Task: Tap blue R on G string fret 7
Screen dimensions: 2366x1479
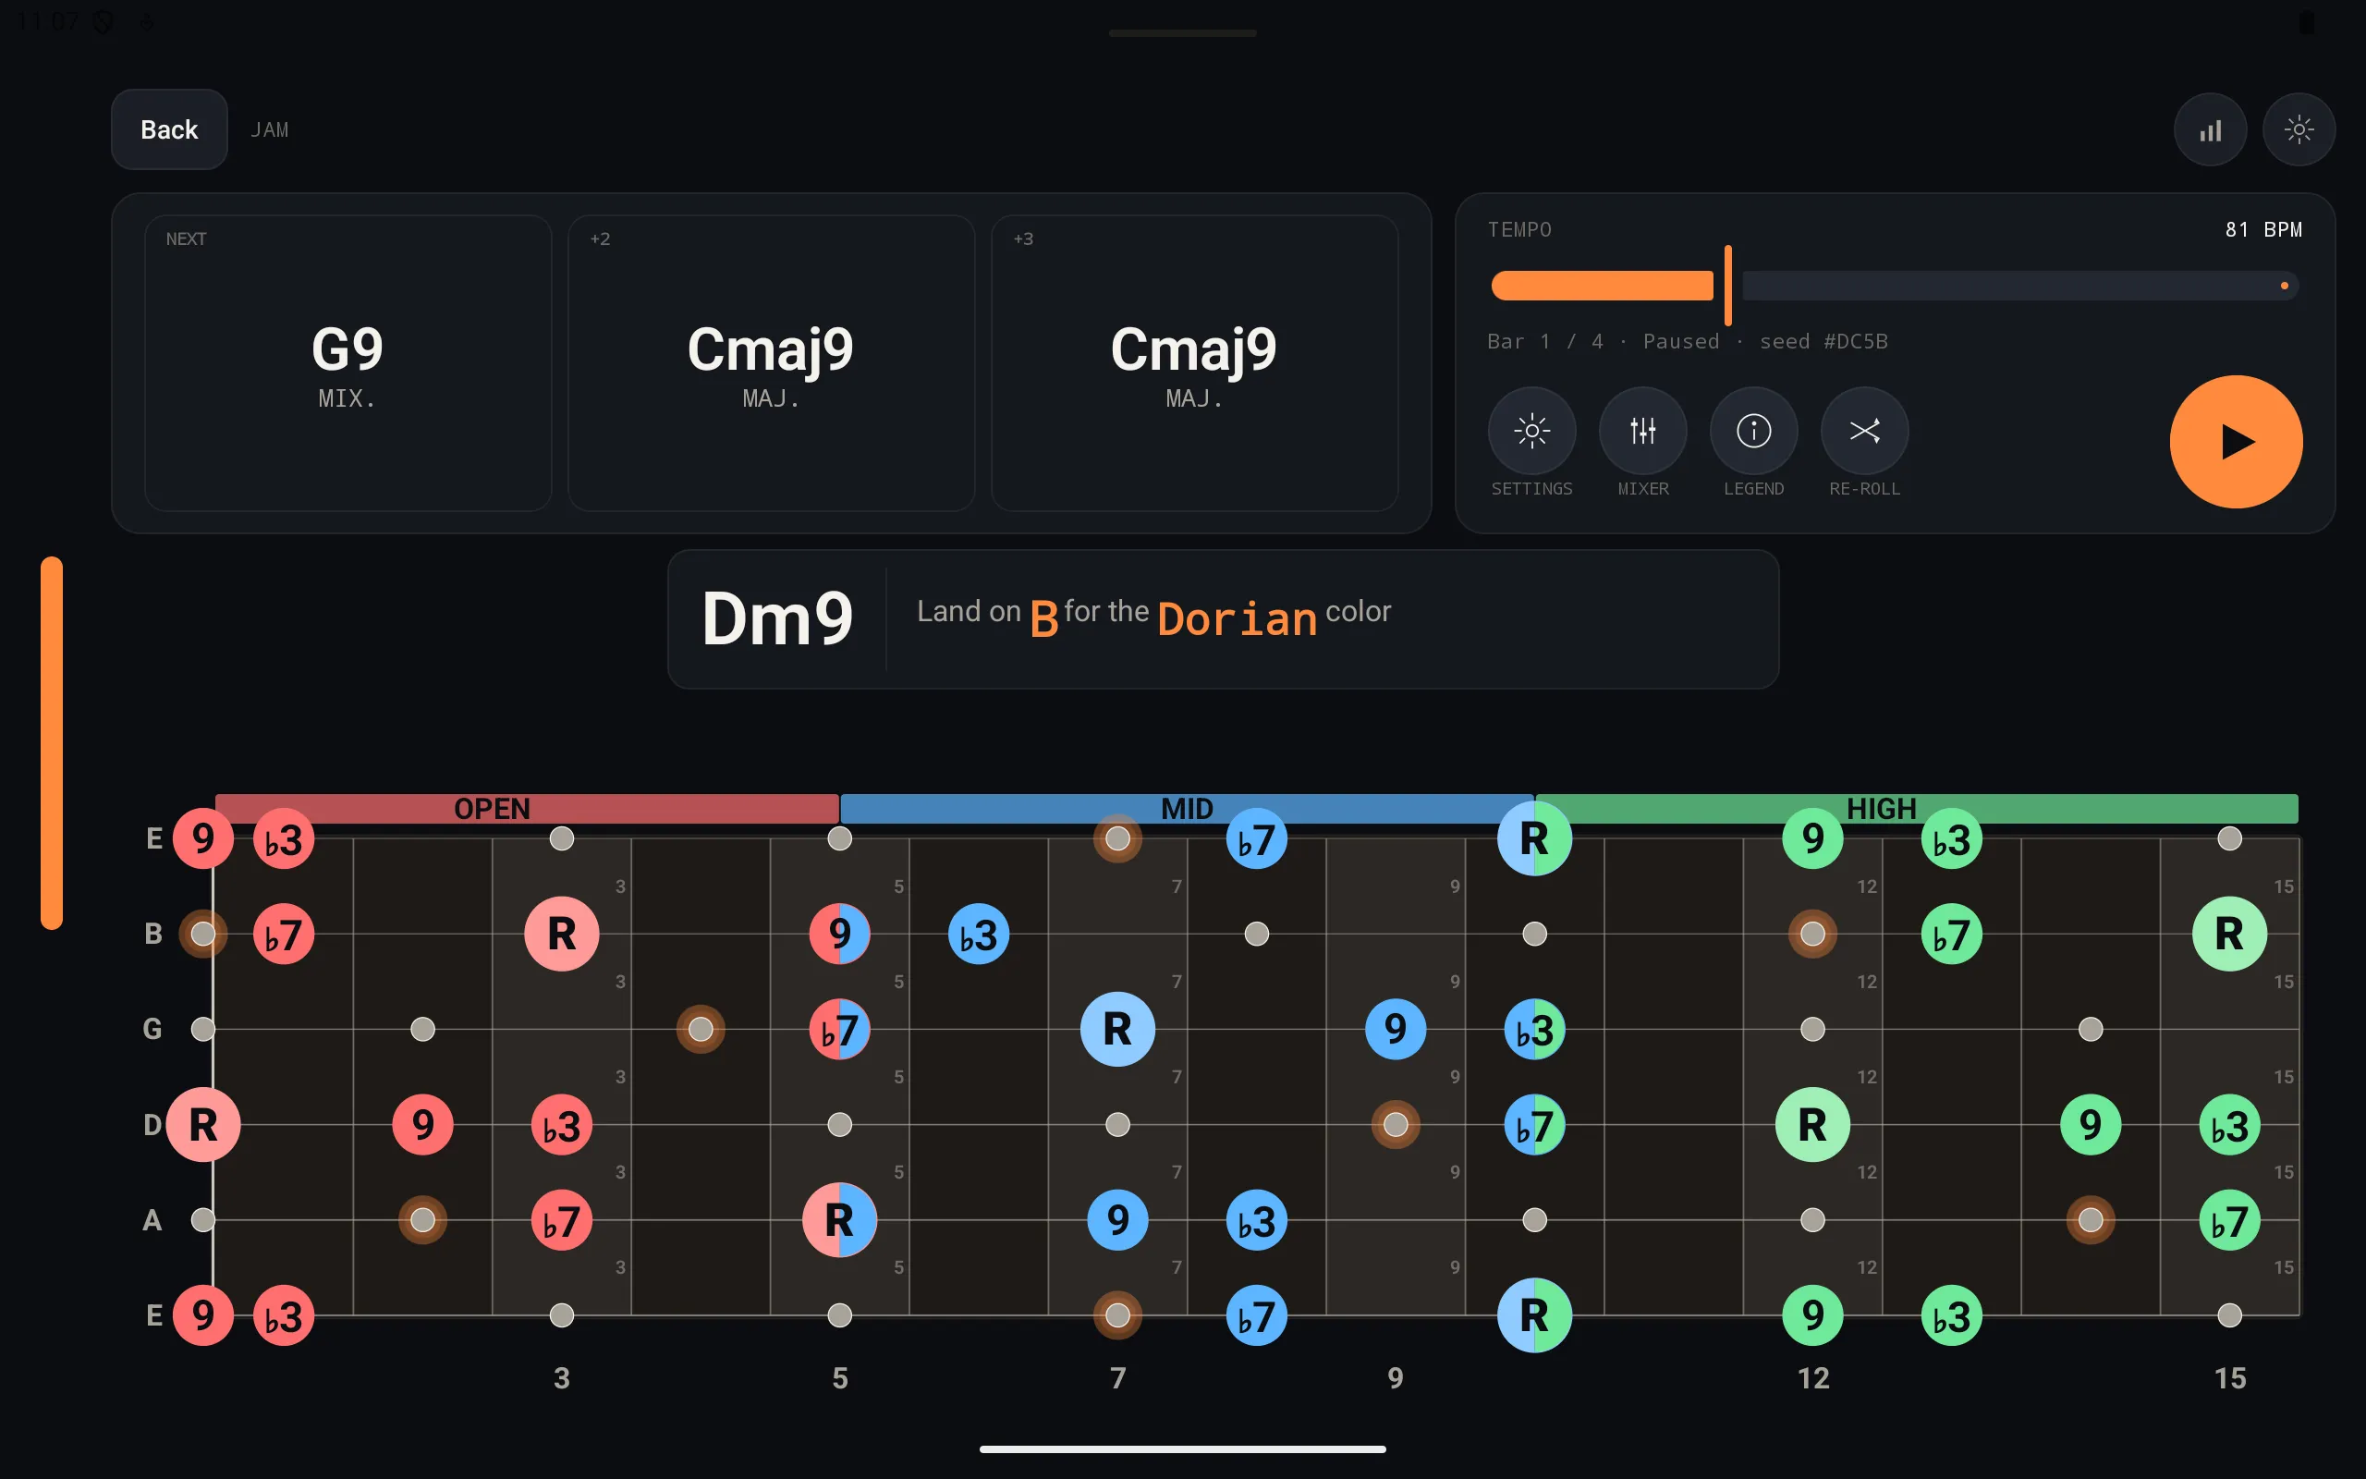Action: coord(1117,1029)
